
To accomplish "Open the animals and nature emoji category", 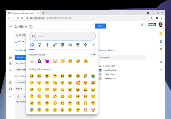I will [55, 45].
